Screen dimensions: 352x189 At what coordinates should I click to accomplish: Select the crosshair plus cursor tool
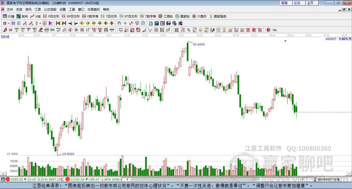click(125, 23)
